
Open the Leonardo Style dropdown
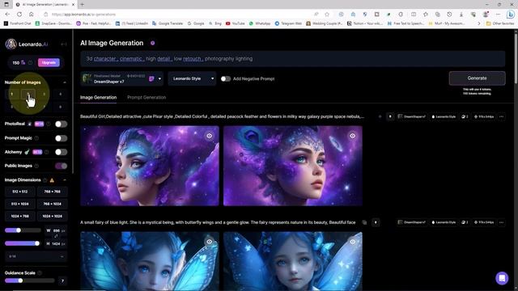point(192,79)
